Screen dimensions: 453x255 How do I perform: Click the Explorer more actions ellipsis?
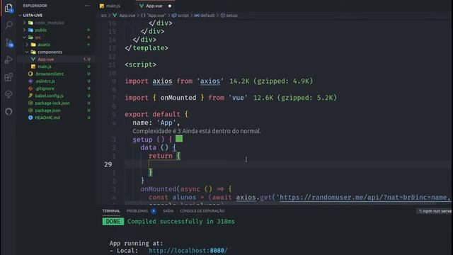(x=87, y=6)
